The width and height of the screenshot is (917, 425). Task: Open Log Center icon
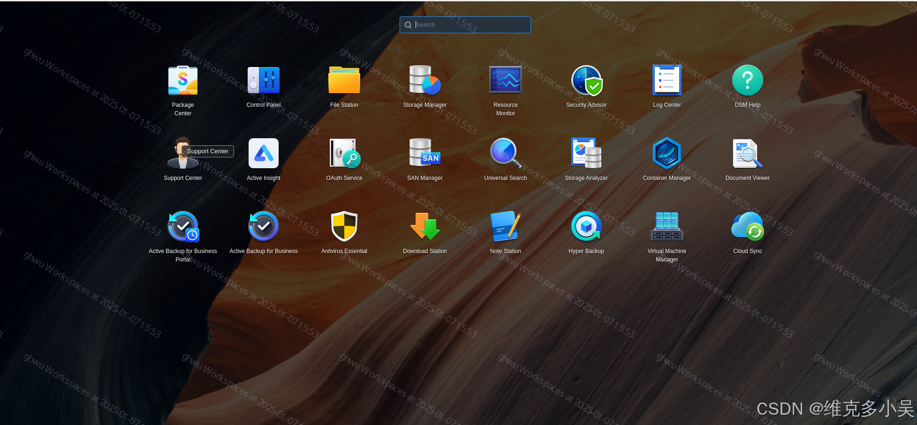click(x=667, y=80)
